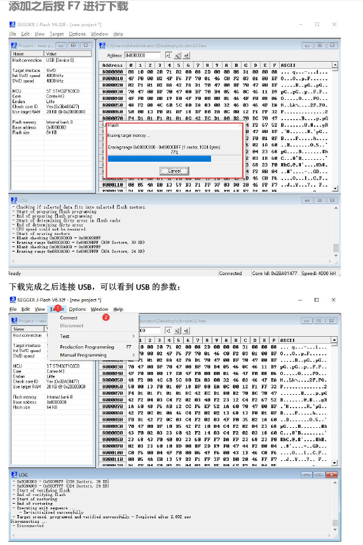Close the LOG panel with red X
The width and height of the screenshot is (363, 545).
tap(332, 474)
